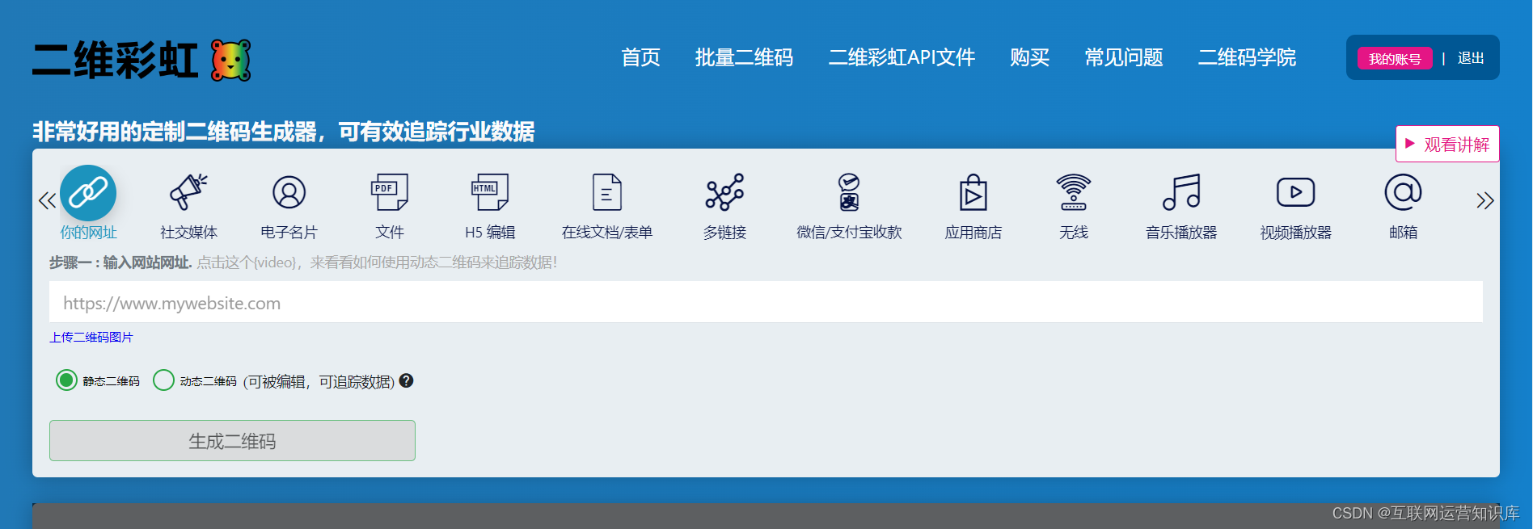The height and width of the screenshot is (529, 1533).
Task: Open the 购买 navigation item
Action: 1030,57
